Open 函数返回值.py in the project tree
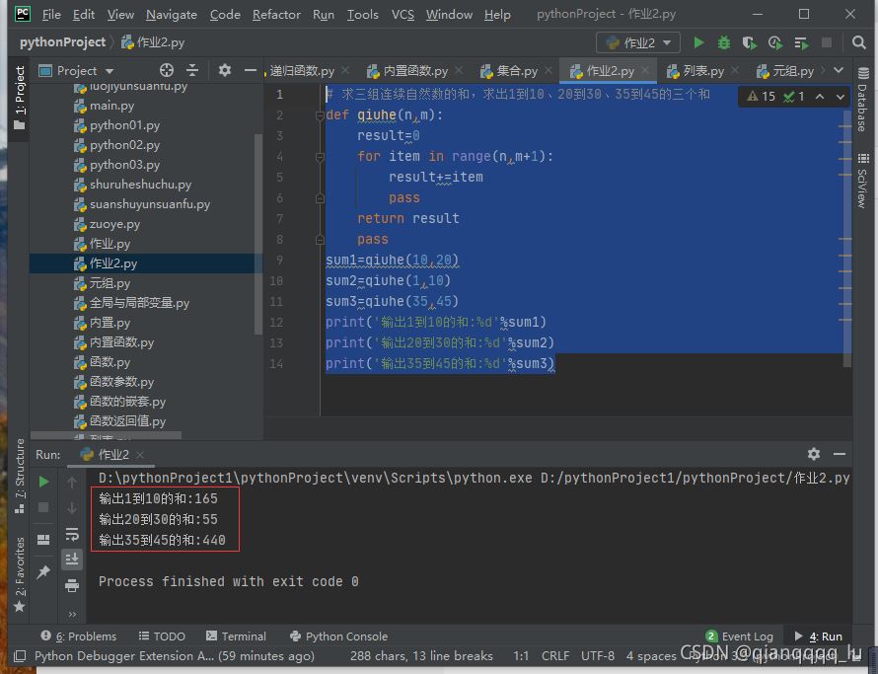Screen dimensions: 878x674 127,421
